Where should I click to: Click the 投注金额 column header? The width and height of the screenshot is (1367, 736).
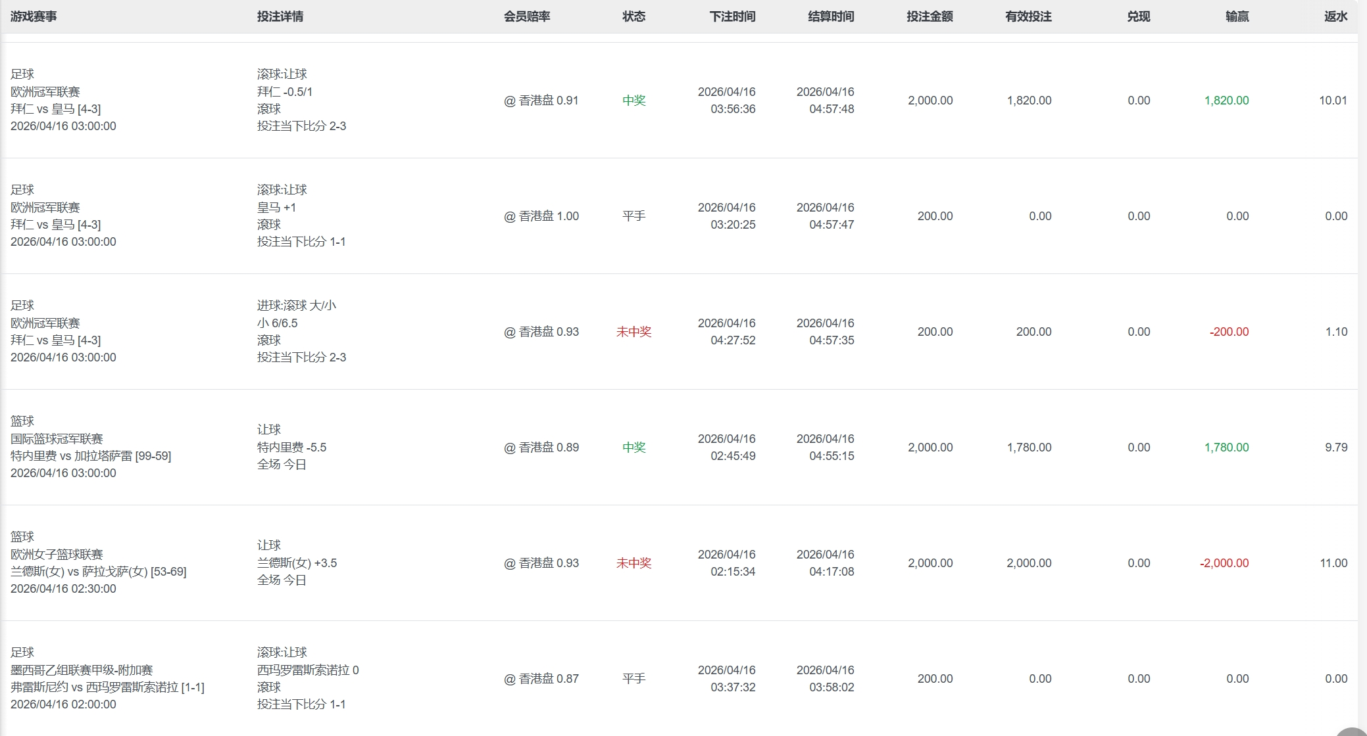tap(930, 16)
